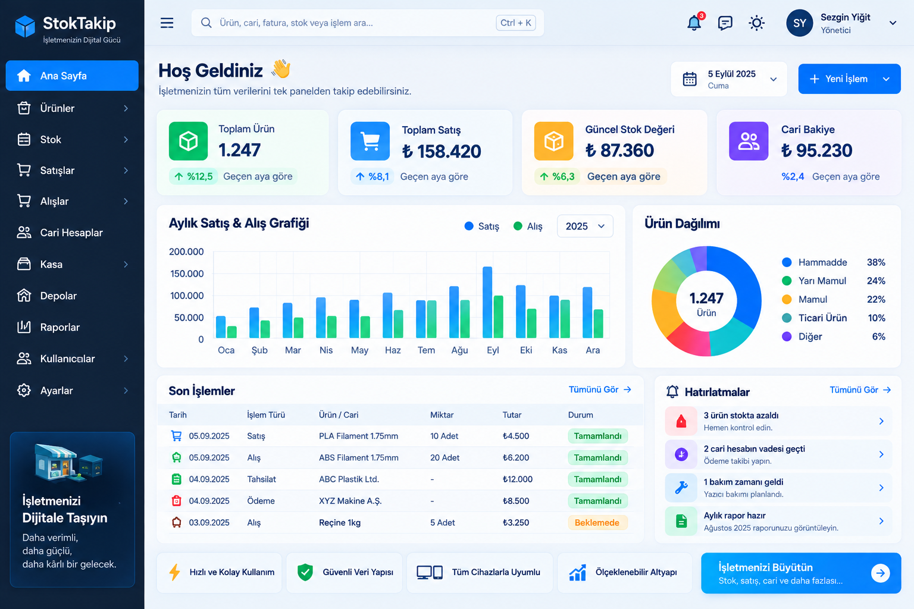Click the Diğer purple legend swatch
The width and height of the screenshot is (914, 609).
click(787, 337)
